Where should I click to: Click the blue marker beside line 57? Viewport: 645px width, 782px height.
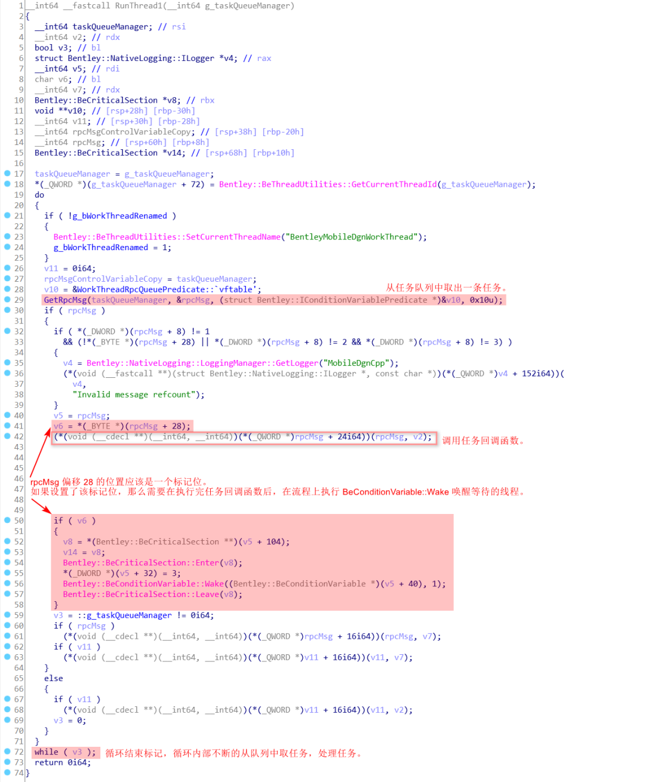[7, 594]
